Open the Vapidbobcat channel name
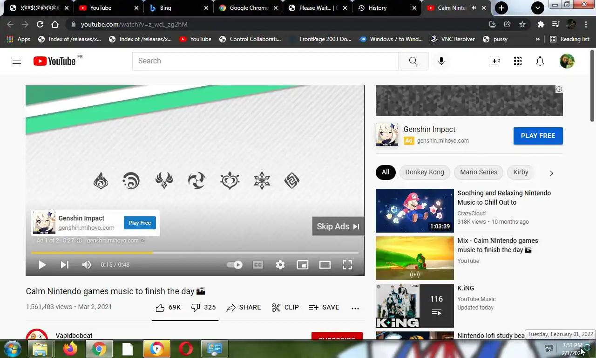 point(74,336)
